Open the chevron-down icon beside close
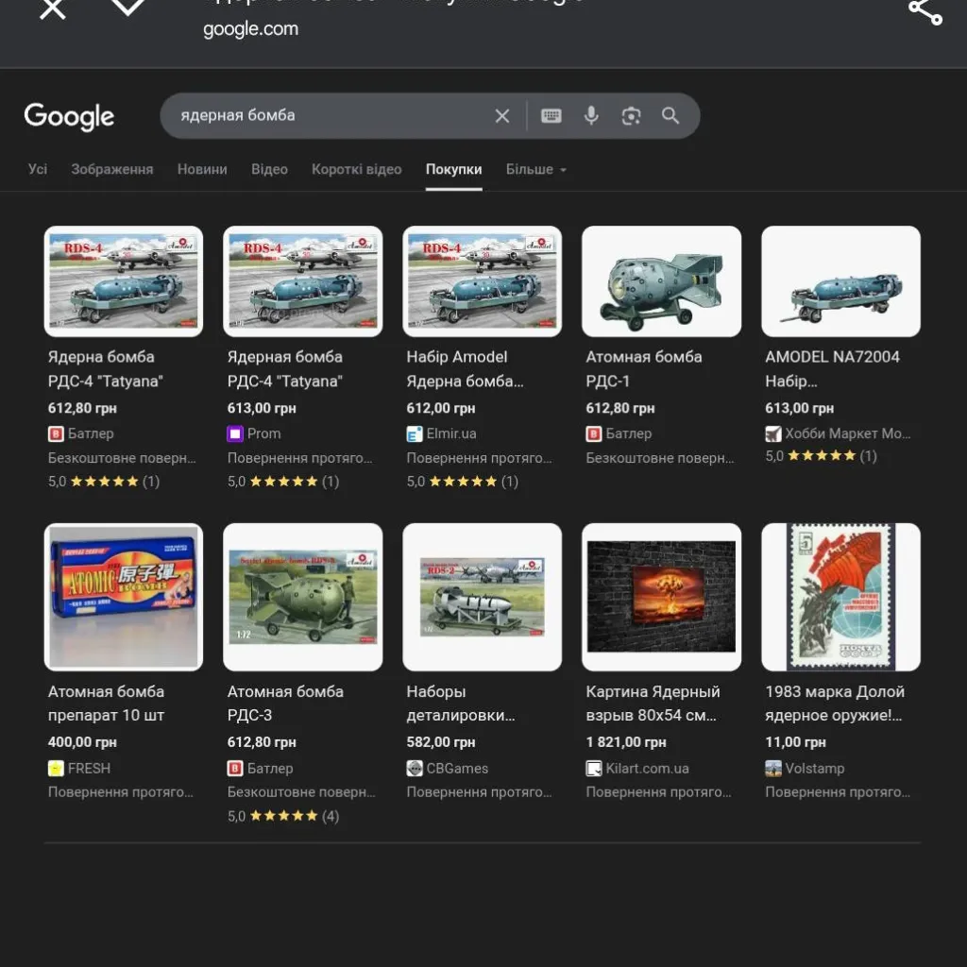Image resolution: width=967 pixels, height=967 pixels. (127, 7)
